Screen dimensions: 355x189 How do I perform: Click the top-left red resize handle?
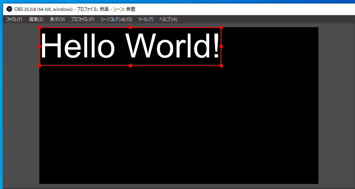pos(39,27)
